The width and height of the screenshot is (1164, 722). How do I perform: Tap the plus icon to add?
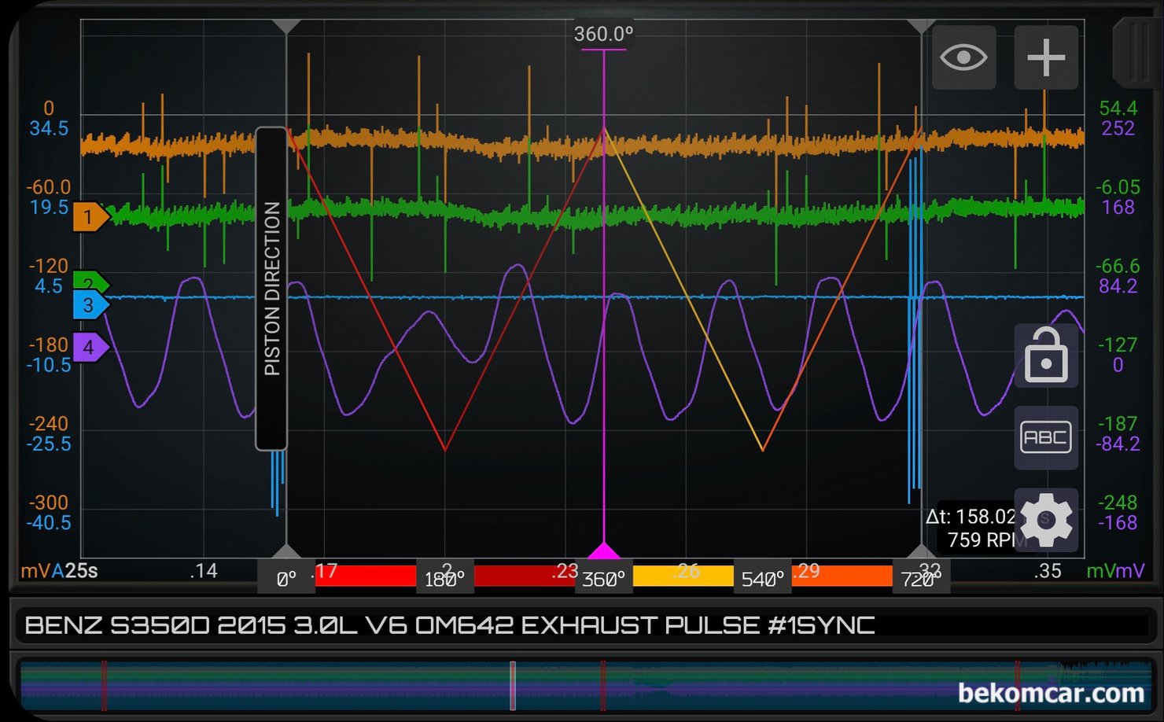coord(1046,57)
